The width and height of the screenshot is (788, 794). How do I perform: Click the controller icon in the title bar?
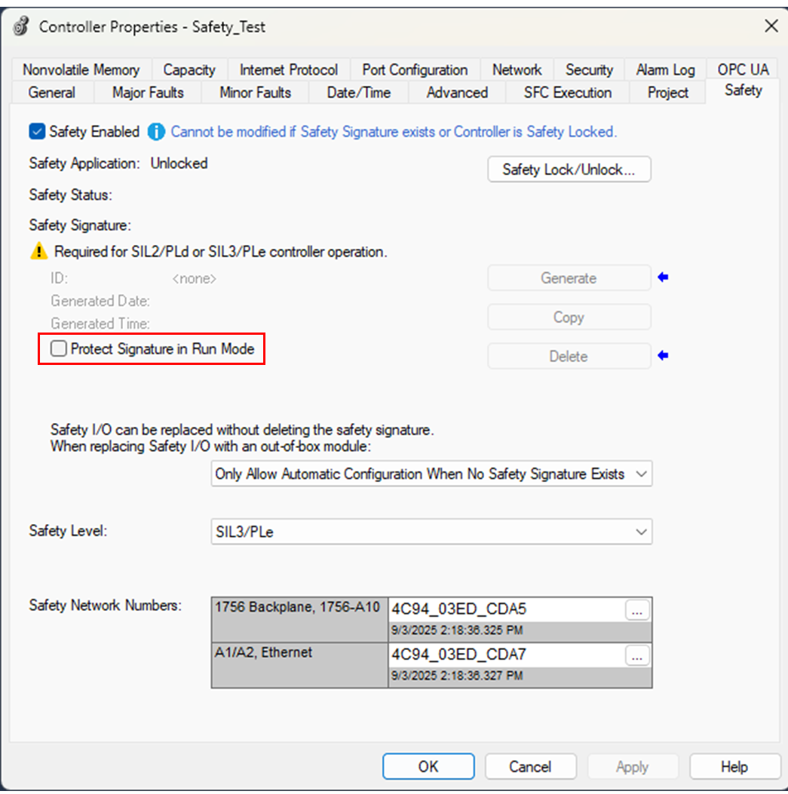pos(21,27)
